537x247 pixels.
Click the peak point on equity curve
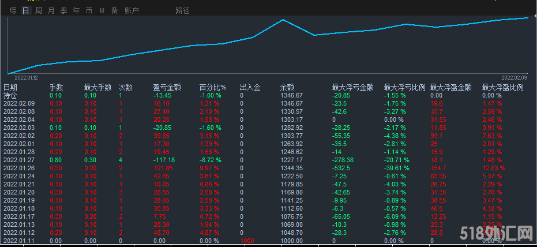tap(283, 20)
